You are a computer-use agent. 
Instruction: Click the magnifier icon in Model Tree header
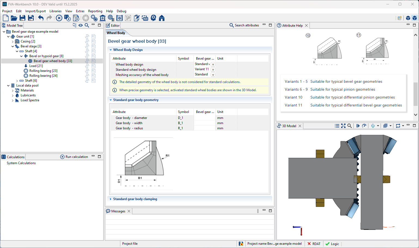[87, 25]
